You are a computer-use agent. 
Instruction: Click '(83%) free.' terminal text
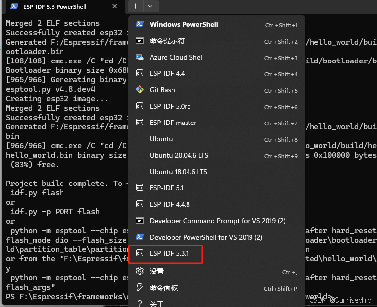click(x=35, y=165)
